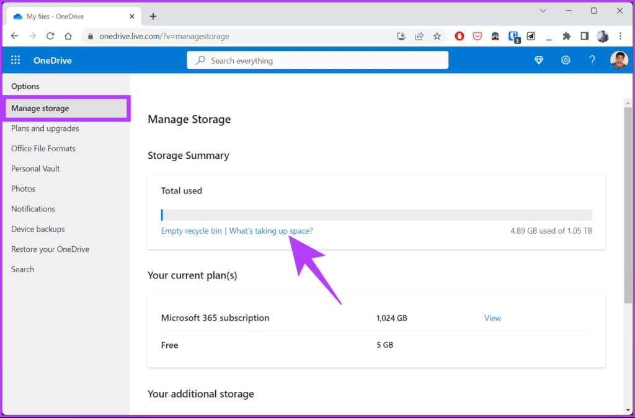
Task: Open Personal Vault settings
Action: click(35, 169)
